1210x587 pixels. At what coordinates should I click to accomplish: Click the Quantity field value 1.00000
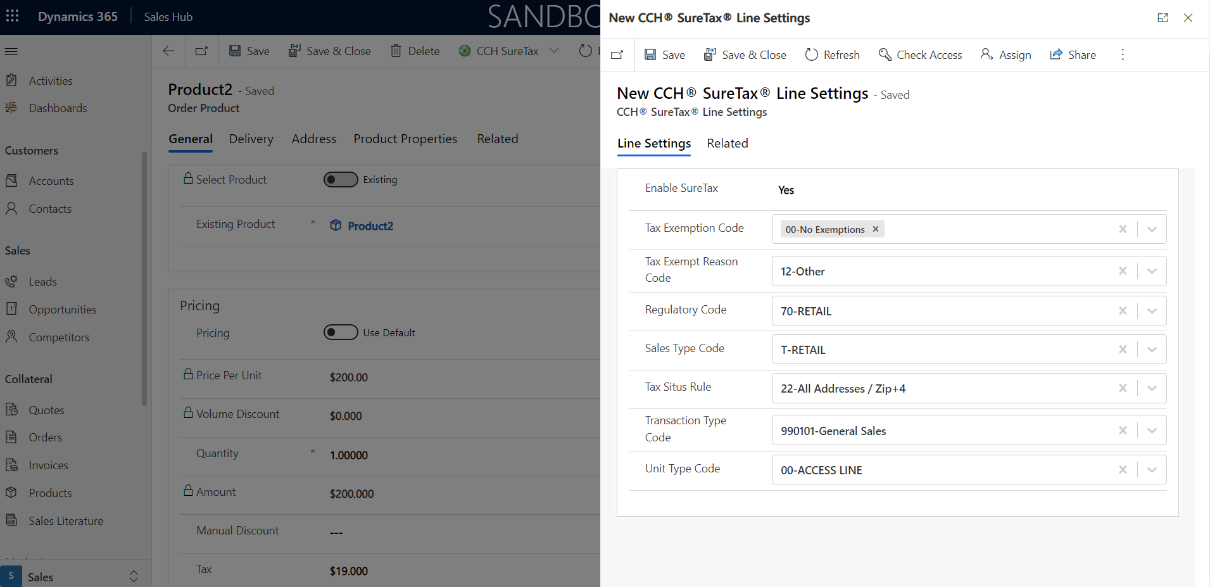click(349, 455)
